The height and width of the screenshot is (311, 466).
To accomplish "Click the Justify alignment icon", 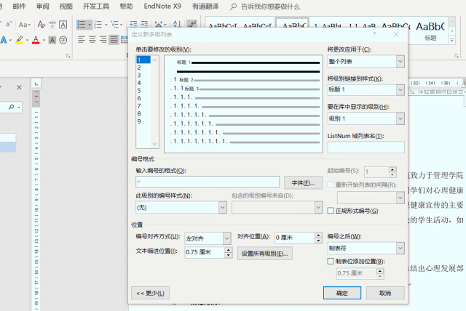I will coord(114,39).
